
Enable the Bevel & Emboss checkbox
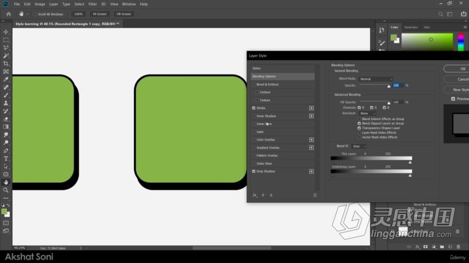tap(254, 84)
